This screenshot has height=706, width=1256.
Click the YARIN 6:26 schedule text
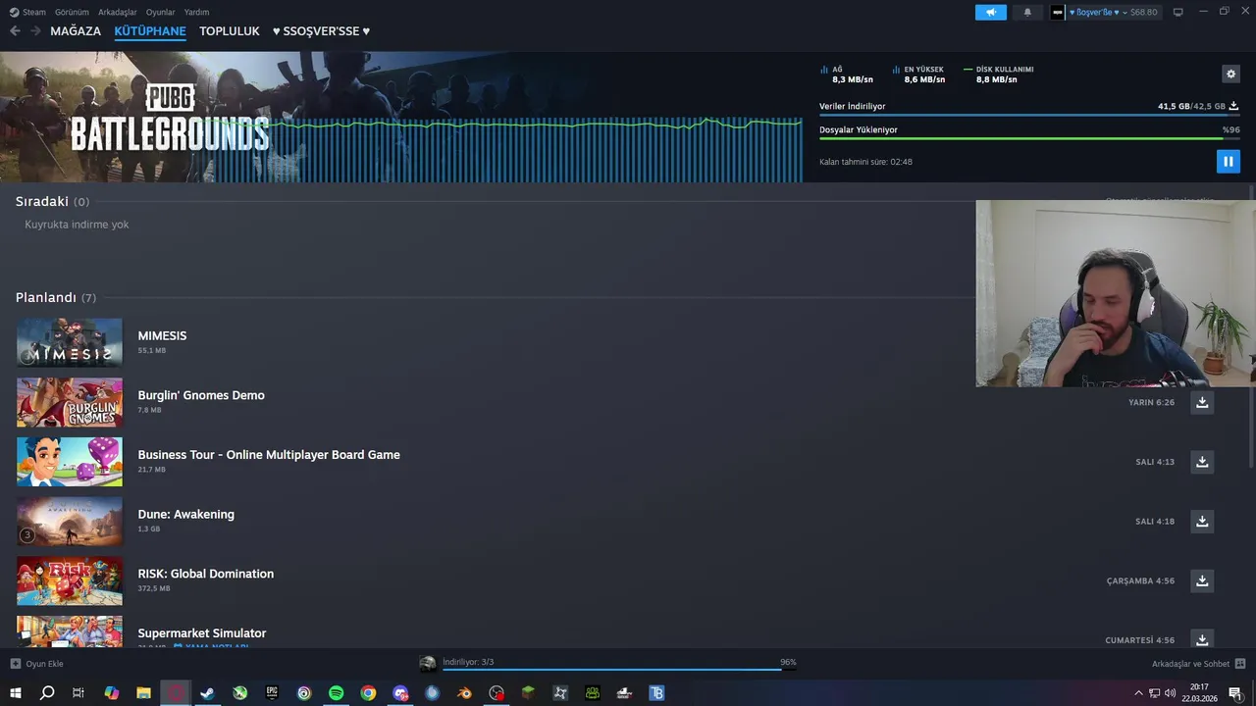click(x=1151, y=402)
